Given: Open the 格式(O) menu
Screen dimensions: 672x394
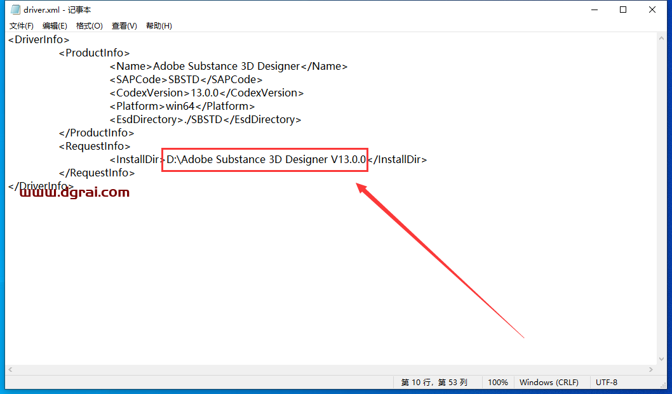Looking at the screenshot, I should (90, 25).
